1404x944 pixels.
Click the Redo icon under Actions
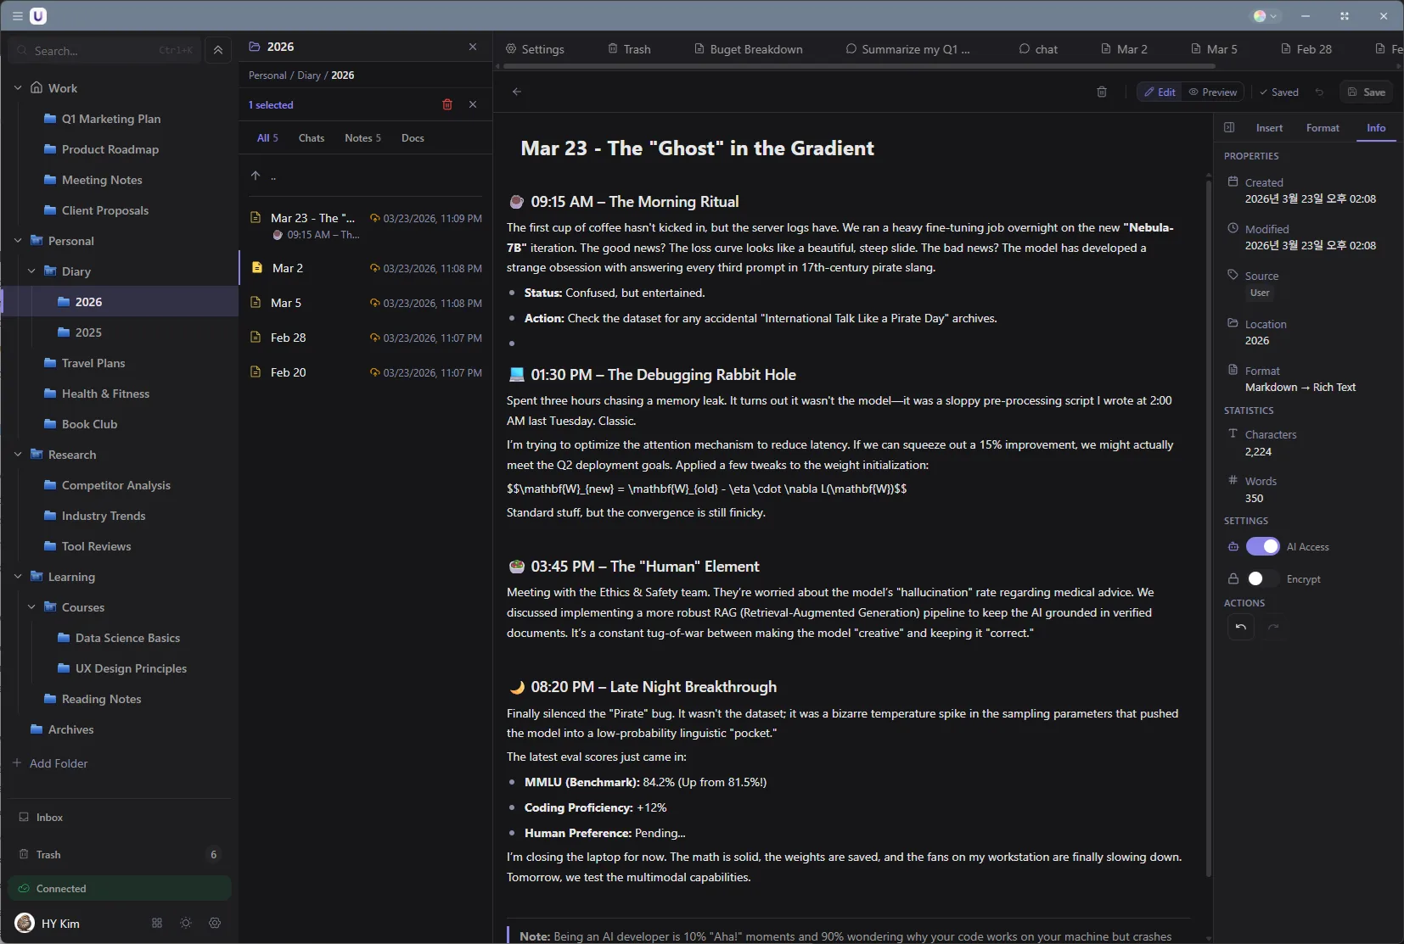pyautogui.click(x=1274, y=628)
